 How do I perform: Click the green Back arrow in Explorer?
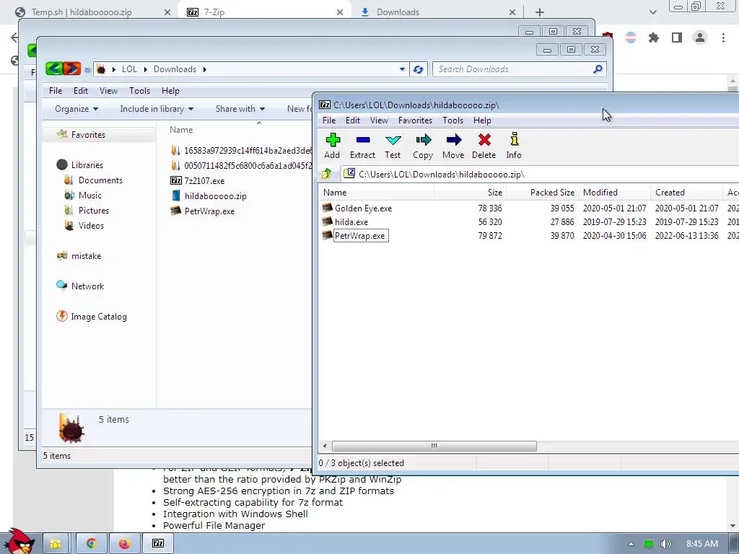(x=54, y=69)
